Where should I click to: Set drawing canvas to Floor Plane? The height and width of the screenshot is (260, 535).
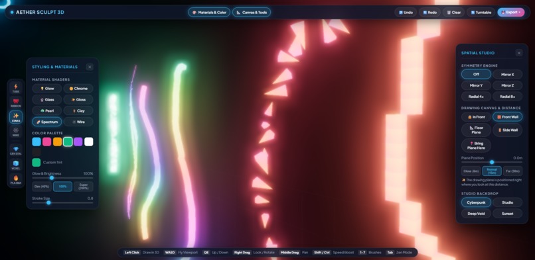(x=477, y=130)
